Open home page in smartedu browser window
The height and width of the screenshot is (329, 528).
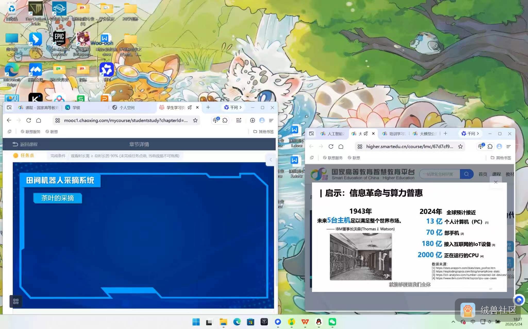341,147
